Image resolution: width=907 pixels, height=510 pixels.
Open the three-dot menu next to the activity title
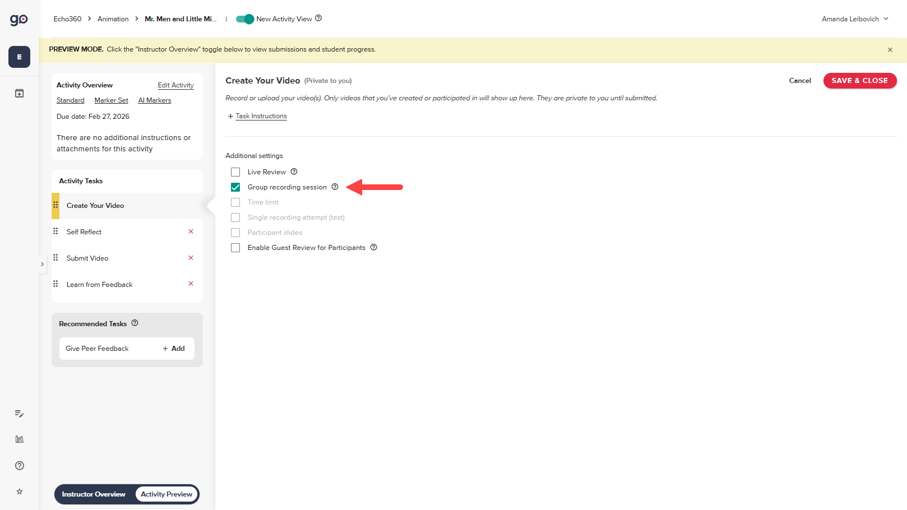[x=226, y=18]
